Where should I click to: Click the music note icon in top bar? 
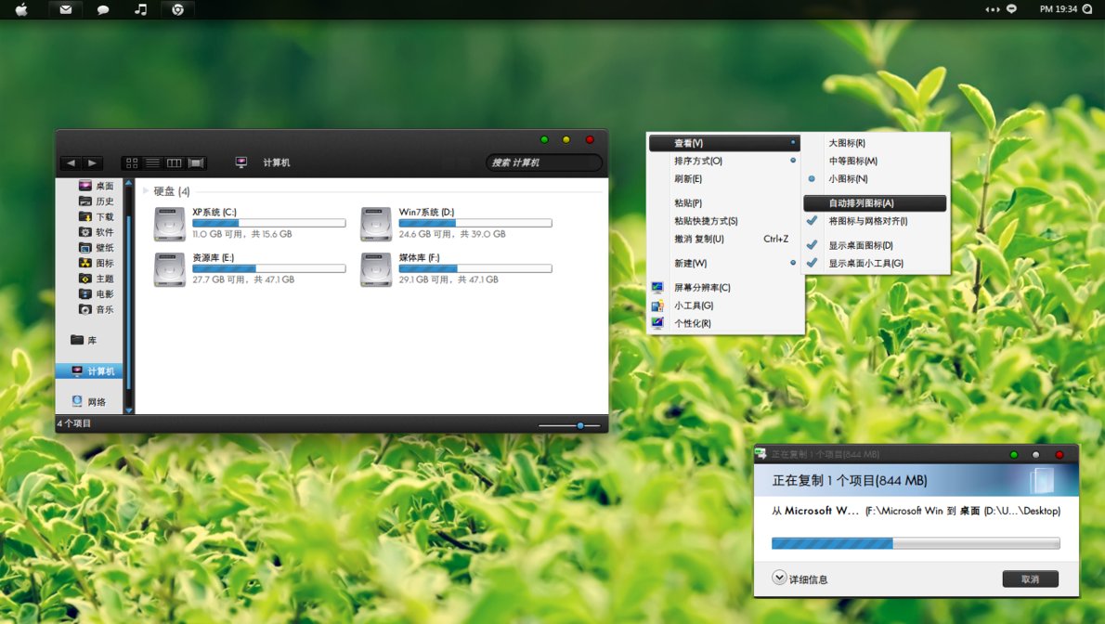140,9
